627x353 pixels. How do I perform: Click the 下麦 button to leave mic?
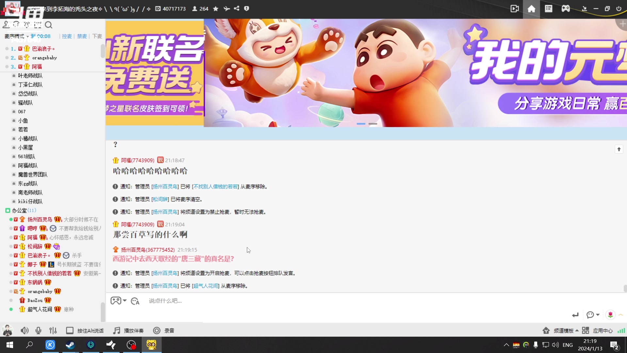click(x=96, y=36)
